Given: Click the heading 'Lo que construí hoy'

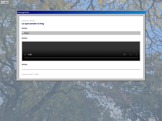Looking at the screenshot, I should point(33,24).
